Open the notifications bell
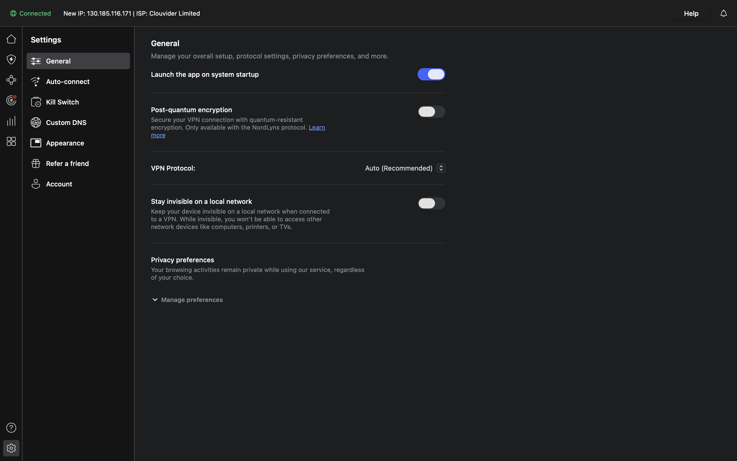 723,13
